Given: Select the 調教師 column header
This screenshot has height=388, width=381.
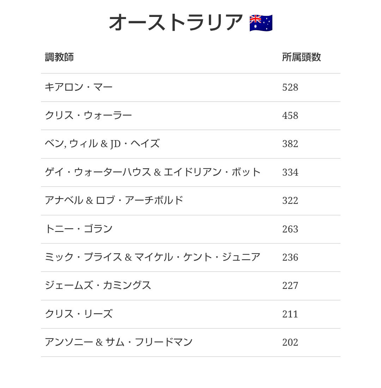Looking at the screenshot, I should tap(59, 57).
